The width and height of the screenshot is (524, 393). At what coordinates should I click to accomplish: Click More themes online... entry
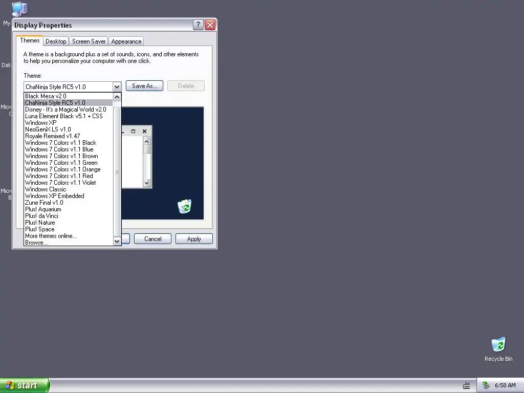69,236
